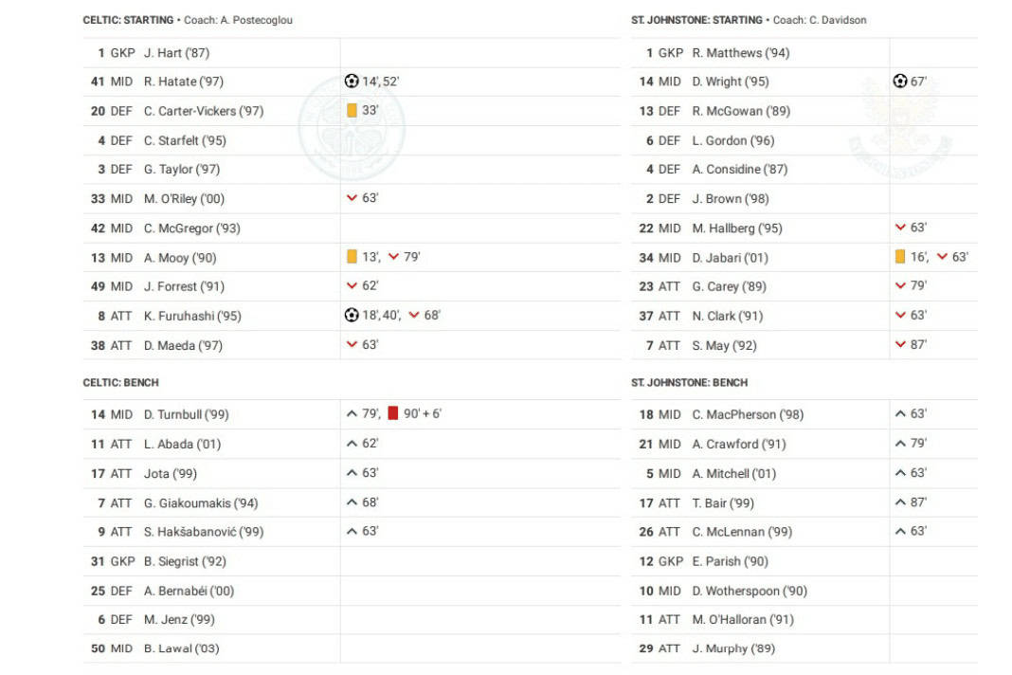Open G. Giakoumakis bench entry

click(352, 502)
